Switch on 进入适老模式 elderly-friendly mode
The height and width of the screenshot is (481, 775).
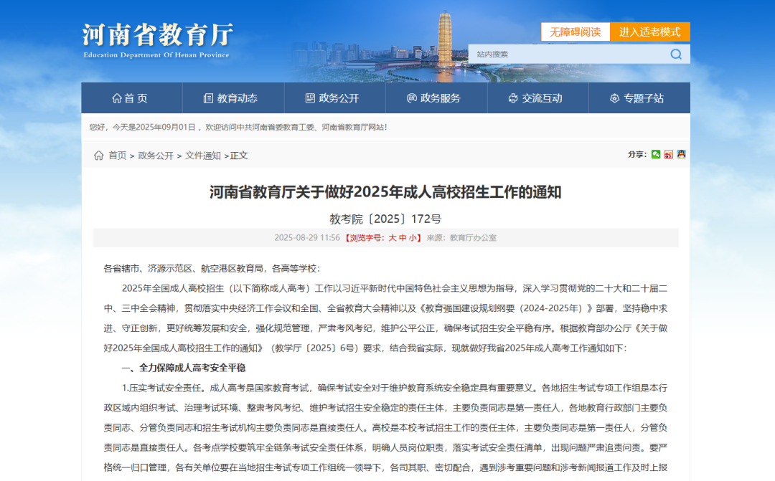pos(651,32)
